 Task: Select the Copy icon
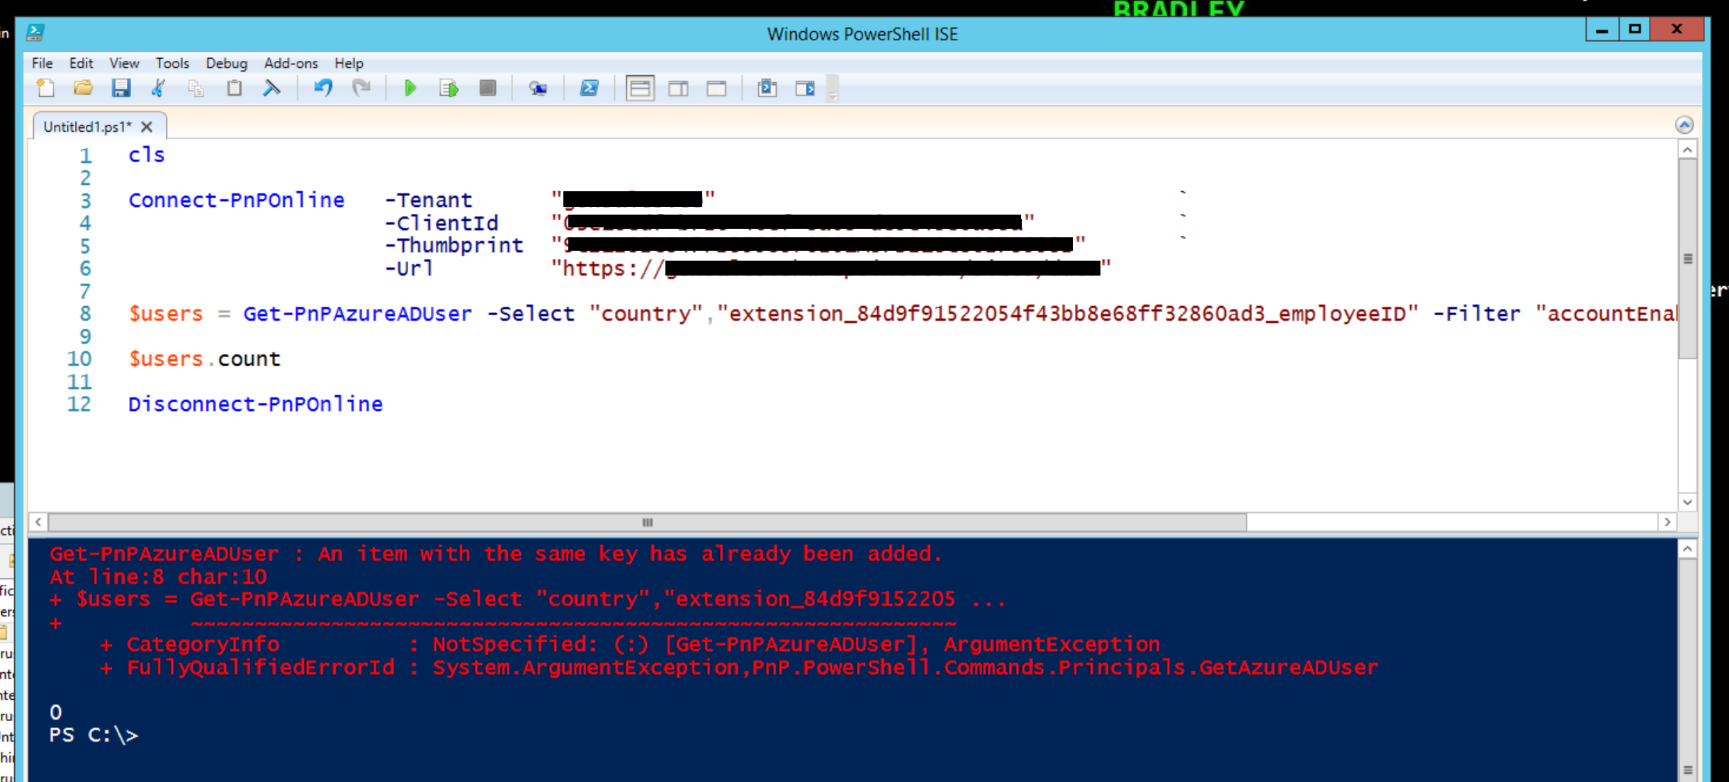(196, 88)
